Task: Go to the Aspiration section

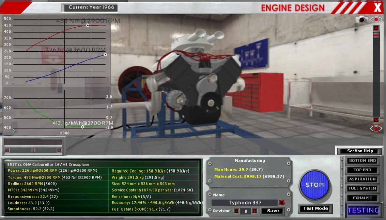Action: coord(362,179)
